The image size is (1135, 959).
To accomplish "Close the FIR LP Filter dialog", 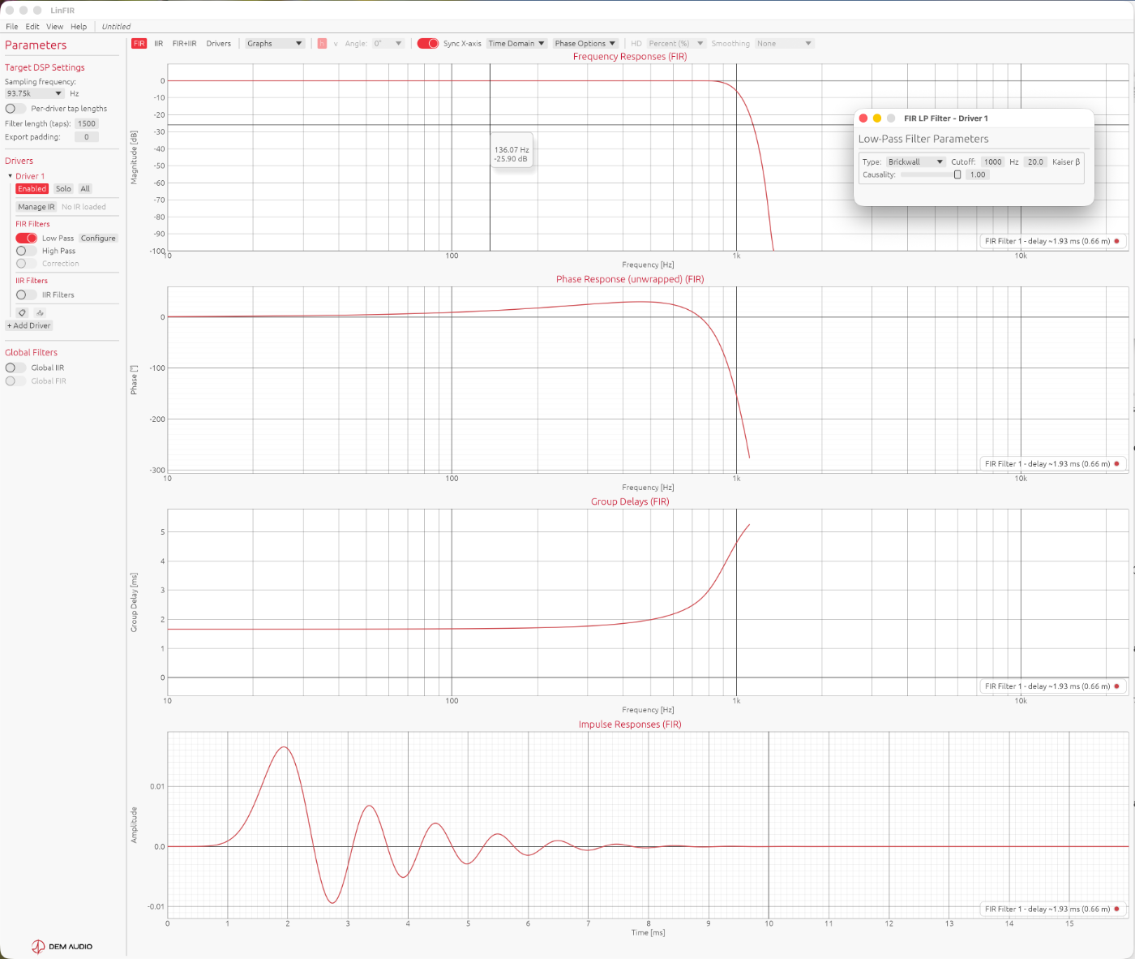I will pyautogui.click(x=863, y=118).
